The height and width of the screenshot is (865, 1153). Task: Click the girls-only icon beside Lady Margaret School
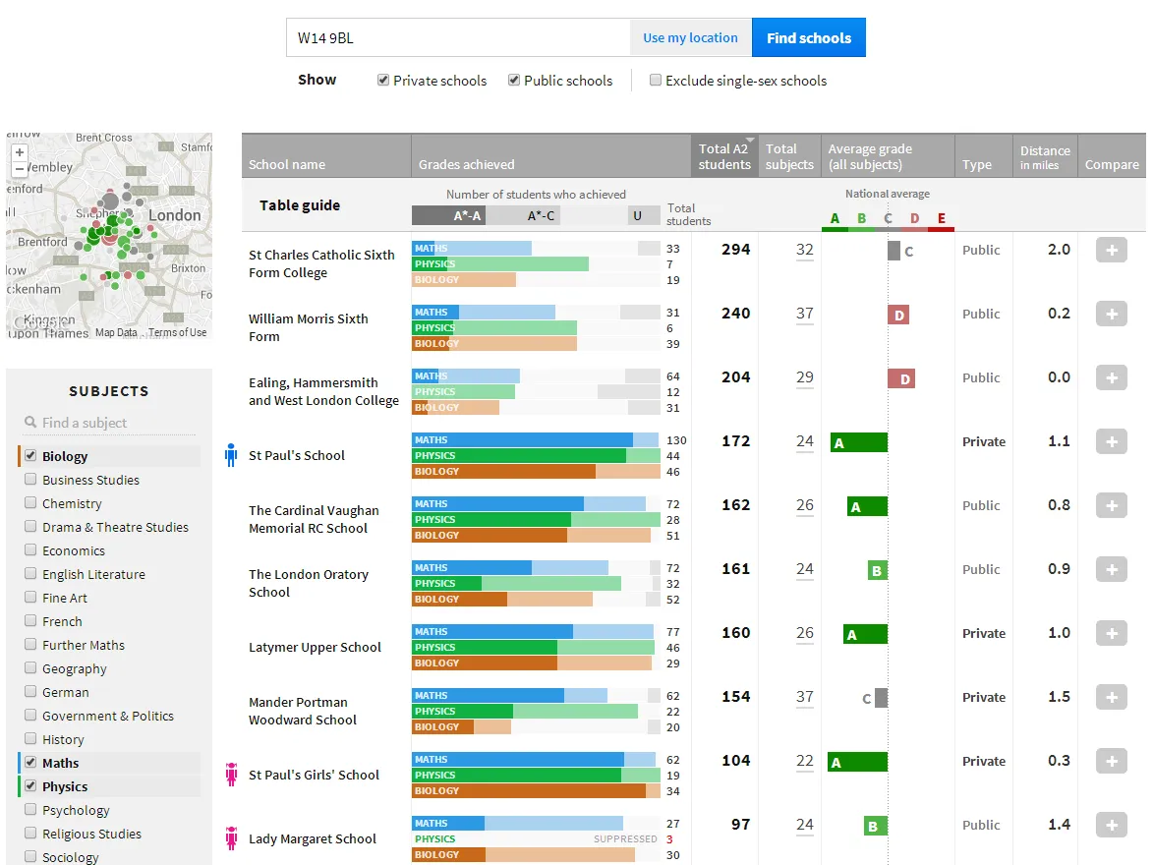[232, 838]
